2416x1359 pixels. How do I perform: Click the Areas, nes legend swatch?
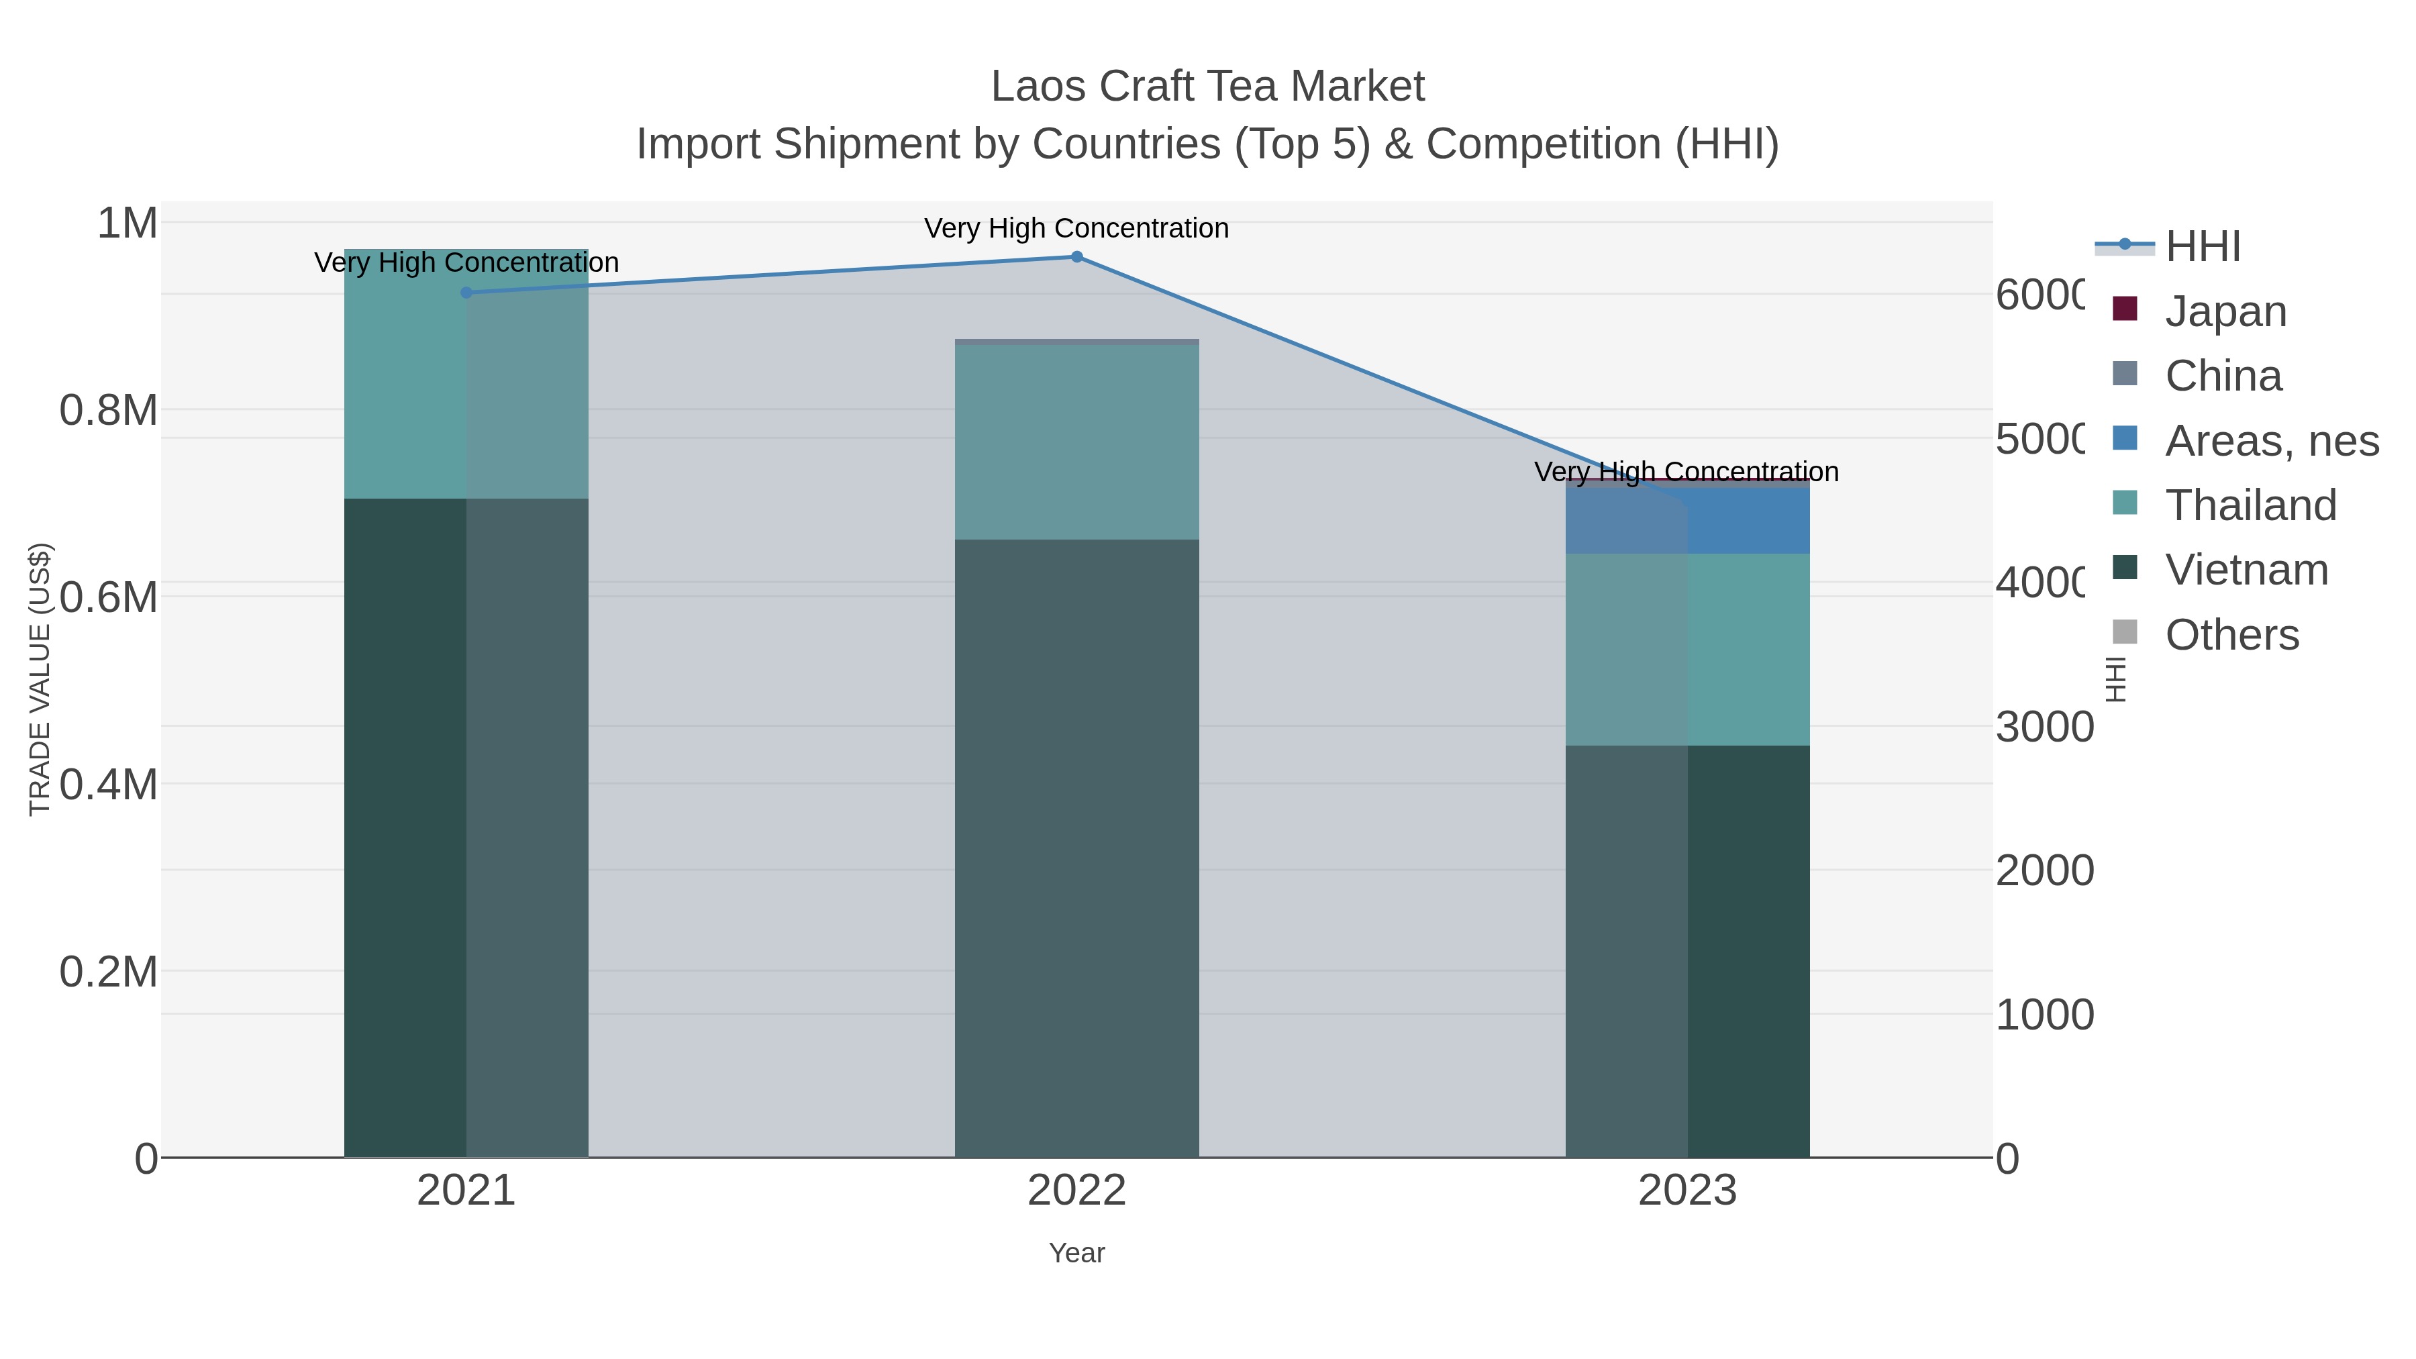pyautogui.click(x=2124, y=438)
